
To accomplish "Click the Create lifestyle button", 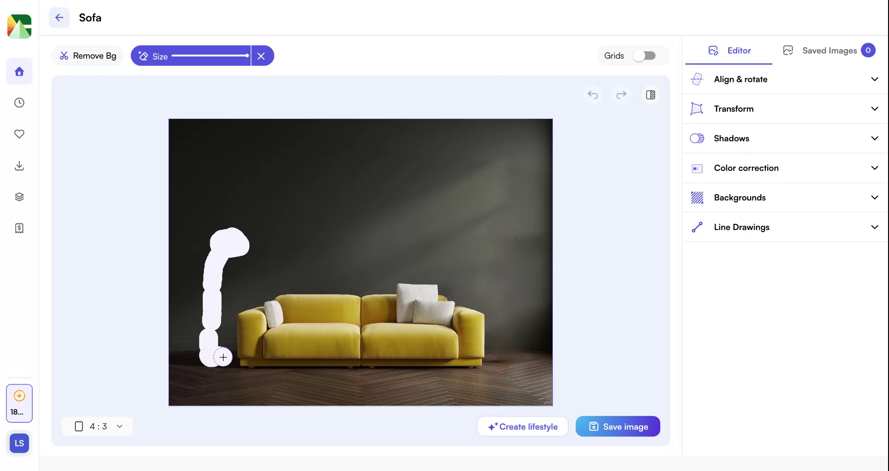I will (x=522, y=426).
